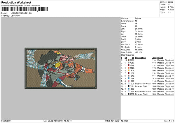Click the Right value '61.0 mm'
This screenshot has width=175, height=123.
tap(139, 31)
